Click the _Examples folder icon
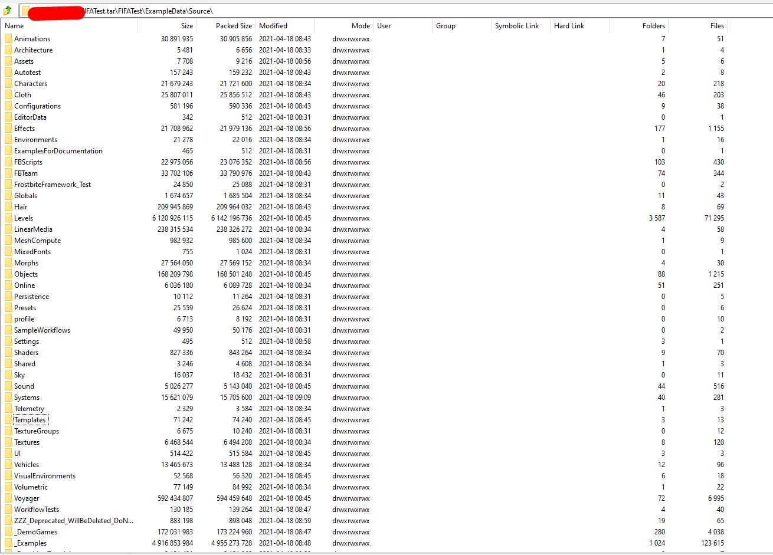773x555 pixels. pyautogui.click(x=8, y=543)
